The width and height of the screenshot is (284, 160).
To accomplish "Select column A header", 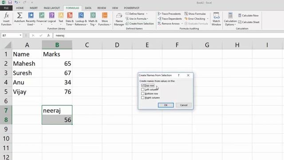I will (x=27, y=45).
